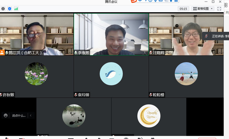Image resolution: width=229 pixels, height=139 pixels.
Task: Click the 说点什么 chat input field
Action: pyautogui.click(x=19, y=115)
